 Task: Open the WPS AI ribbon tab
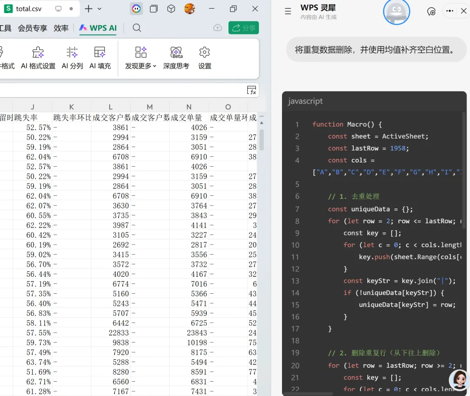pyautogui.click(x=98, y=28)
